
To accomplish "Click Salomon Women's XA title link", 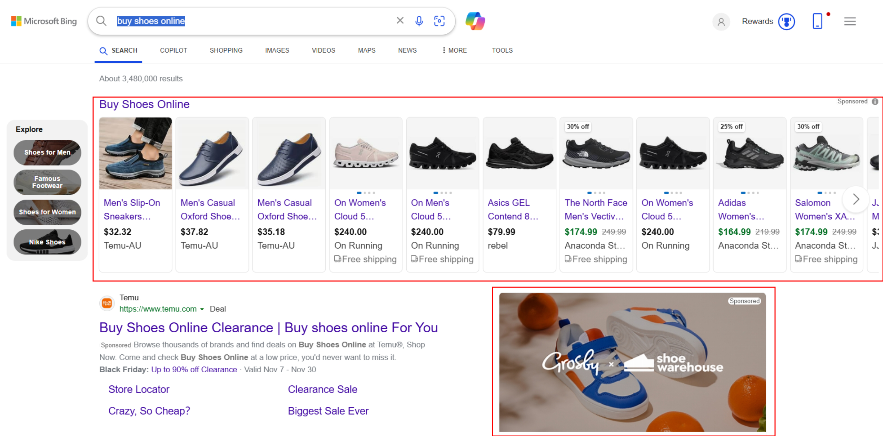I will (x=825, y=209).
